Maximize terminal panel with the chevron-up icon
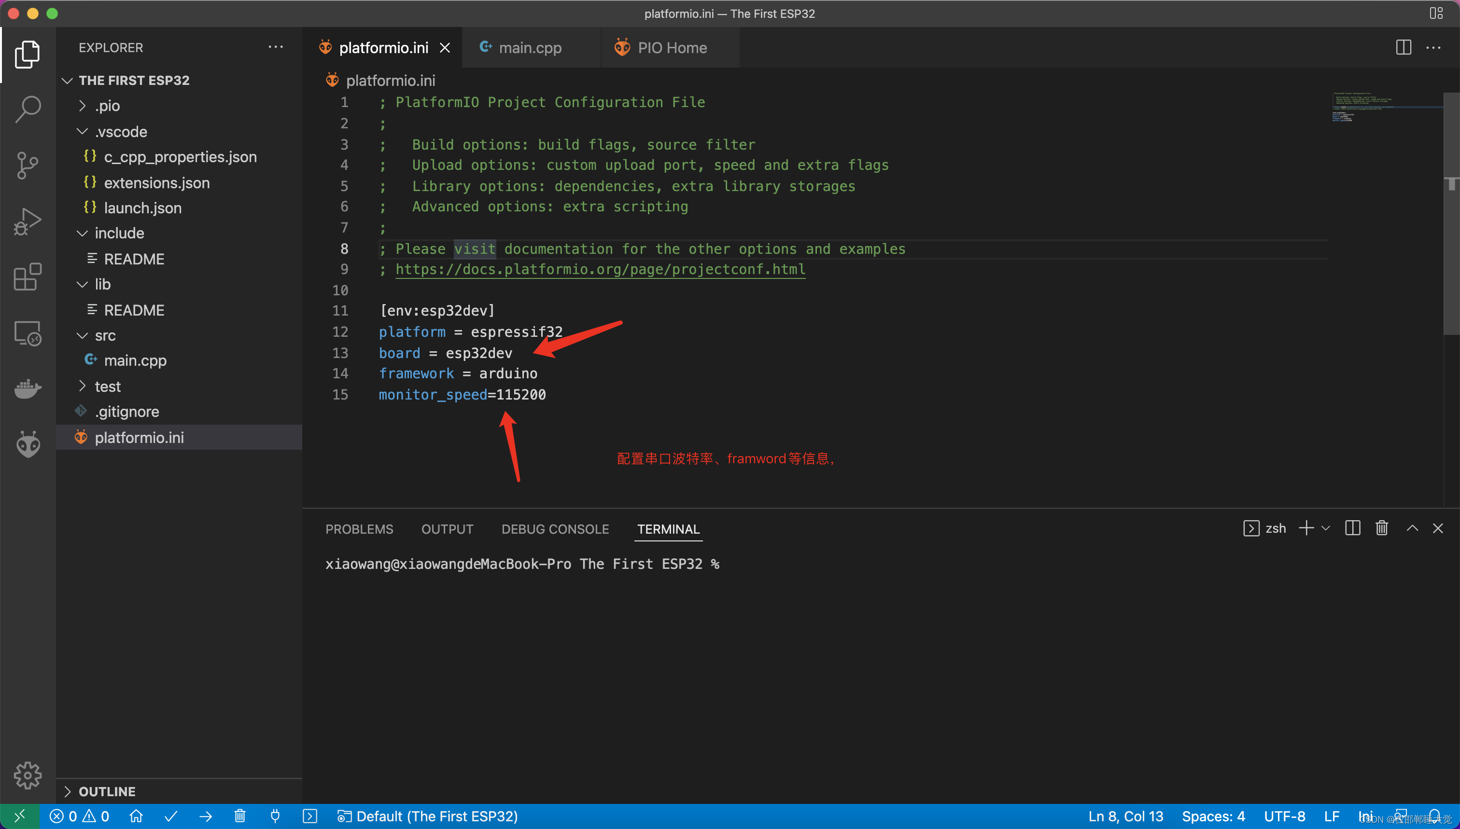Screen dimensions: 1460x829 pos(1412,528)
